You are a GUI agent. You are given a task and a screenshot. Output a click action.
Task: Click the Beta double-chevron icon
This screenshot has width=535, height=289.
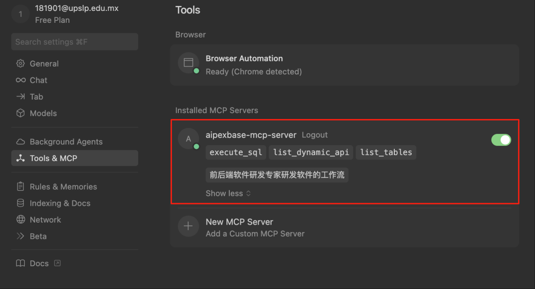pyautogui.click(x=20, y=236)
